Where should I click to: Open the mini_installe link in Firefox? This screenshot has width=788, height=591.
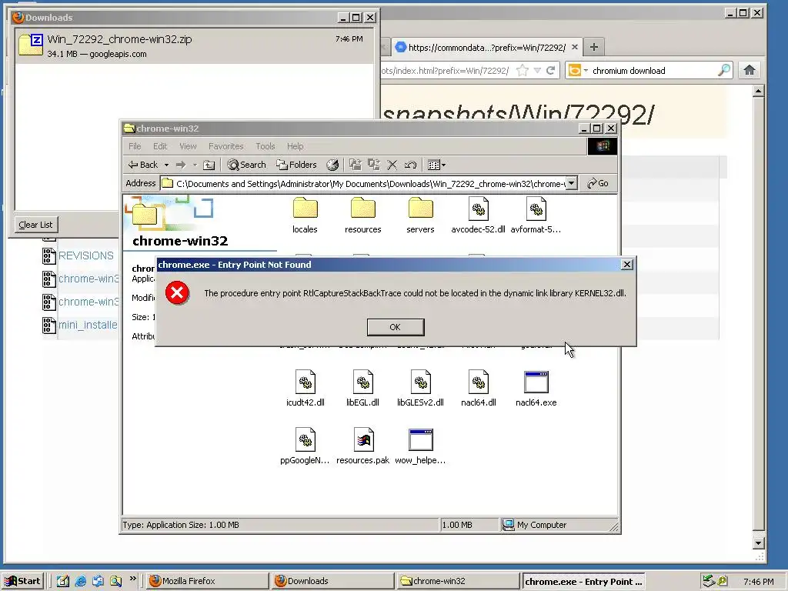(x=88, y=325)
